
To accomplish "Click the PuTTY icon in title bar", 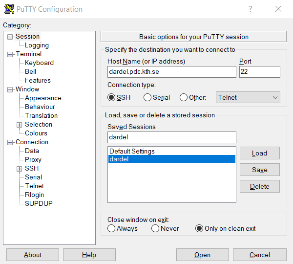I will [9, 9].
